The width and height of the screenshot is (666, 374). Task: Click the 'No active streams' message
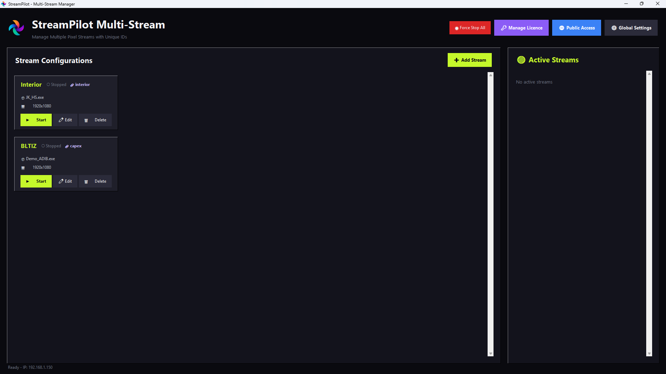pyautogui.click(x=534, y=82)
